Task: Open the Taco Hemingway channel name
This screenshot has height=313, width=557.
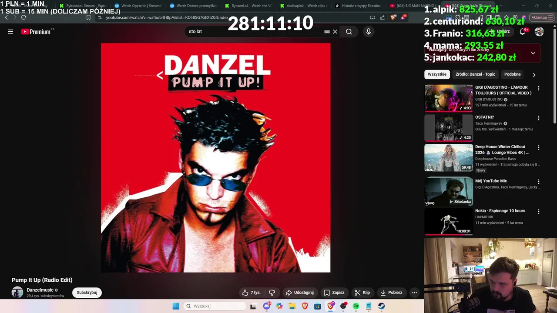Action: 488,123
